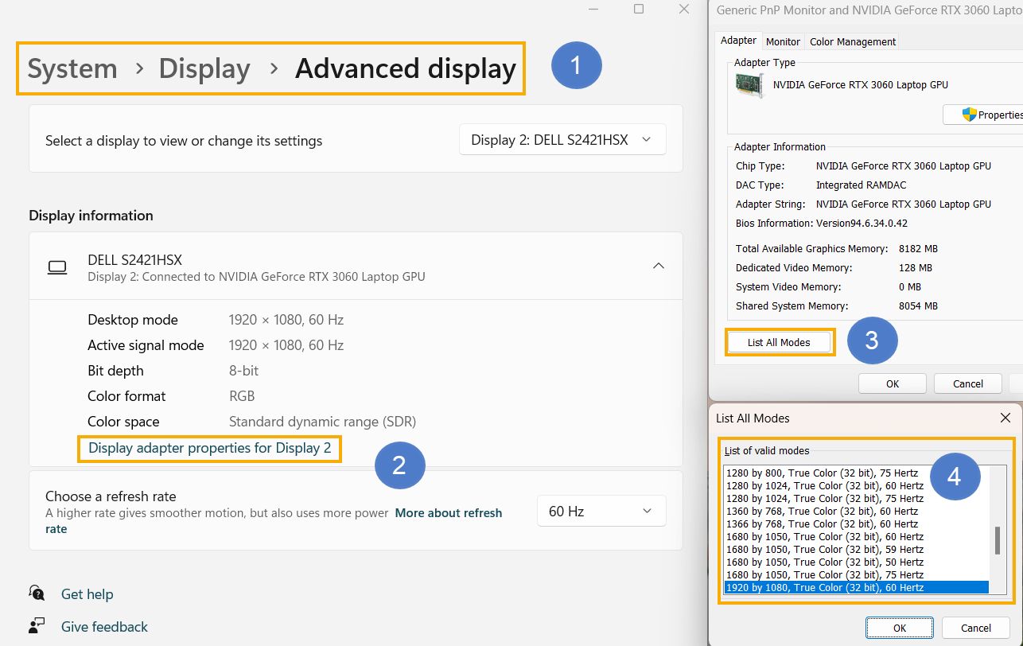Open the Display 2: DELL S2421HSX dropdown
1023x646 pixels.
point(562,140)
